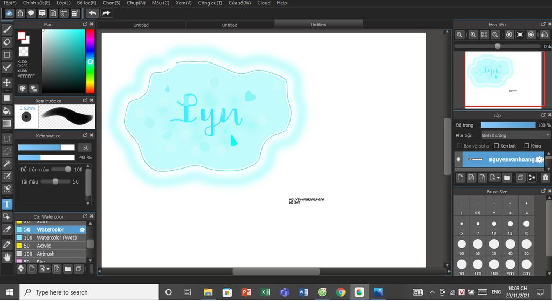Viewport: 552px width, 301px height.
Task: Select the Text tool
Action: pyautogui.click(x=6, y=204)
